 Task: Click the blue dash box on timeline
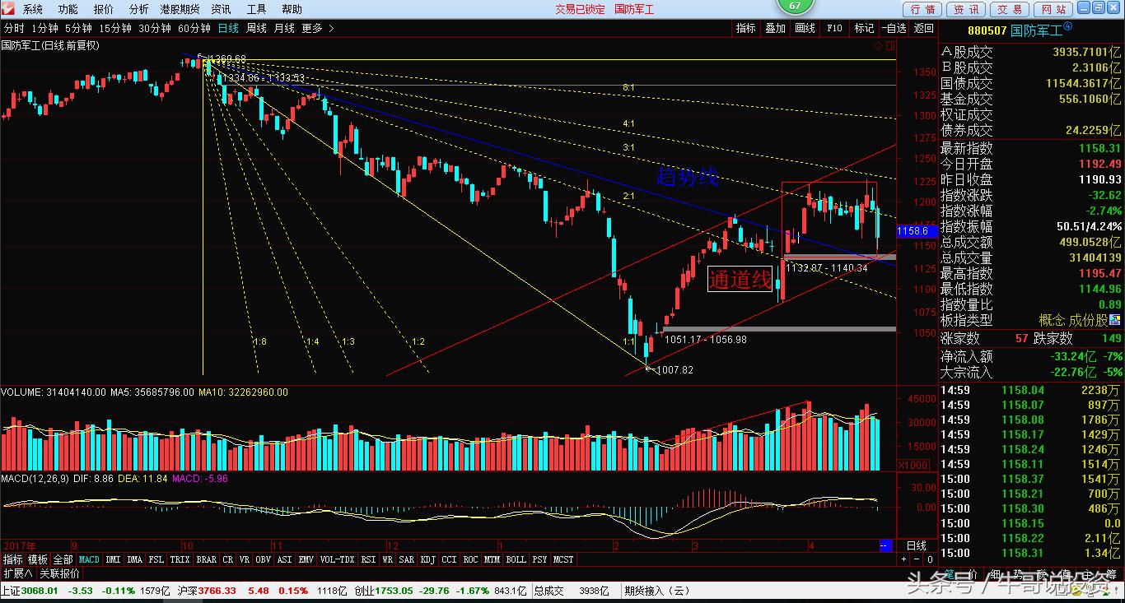885,545
